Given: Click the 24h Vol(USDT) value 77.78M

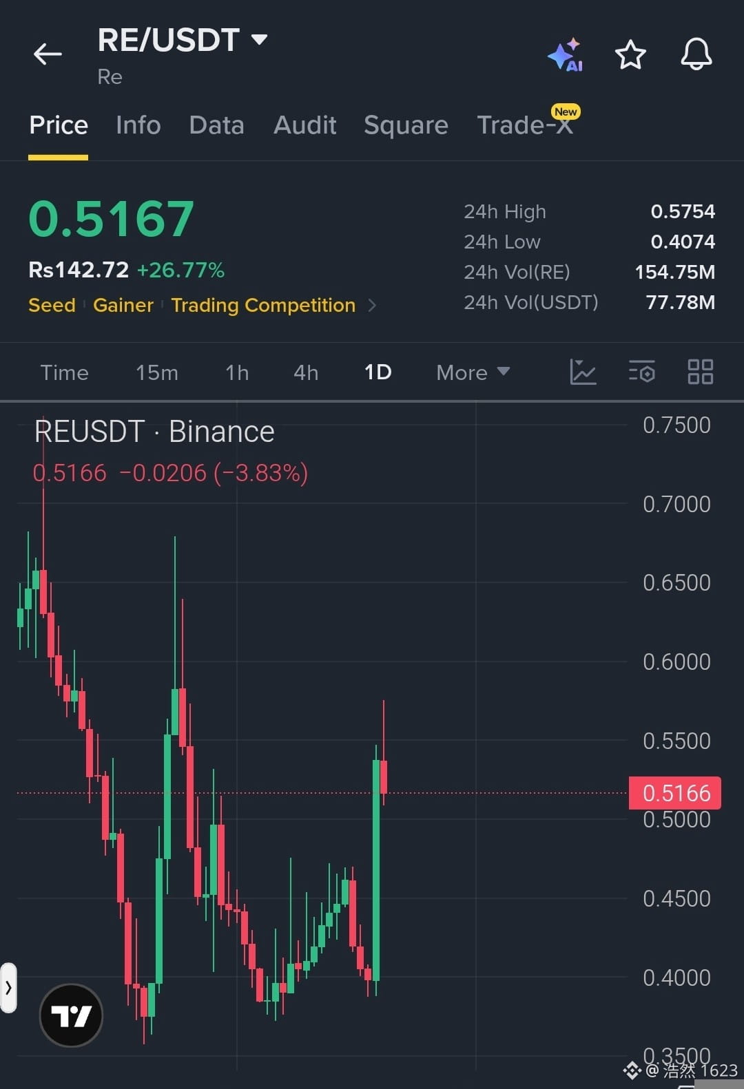Looking at the screenshot, I should pos(680,302).
